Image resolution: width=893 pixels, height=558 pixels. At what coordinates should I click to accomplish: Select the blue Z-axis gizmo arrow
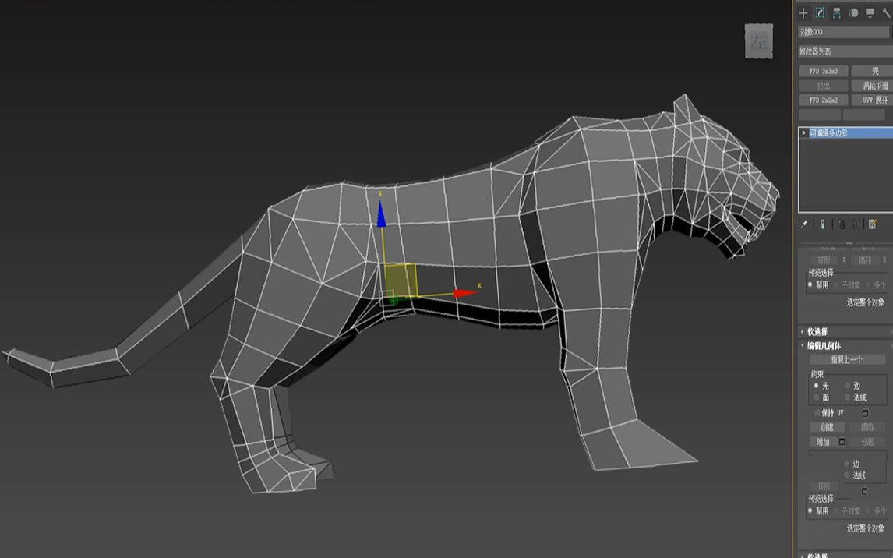381,214
